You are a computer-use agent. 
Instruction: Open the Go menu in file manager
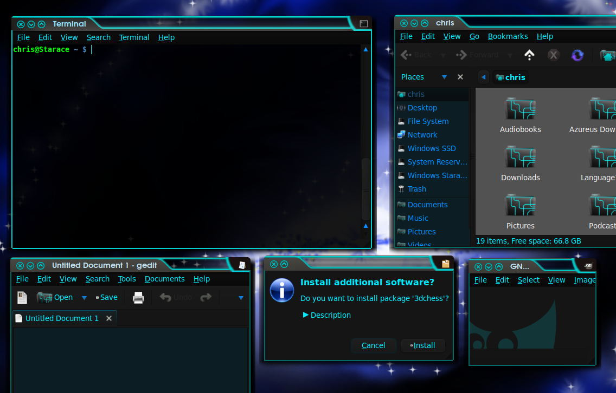pyautogui.click(x=474, y=36)
